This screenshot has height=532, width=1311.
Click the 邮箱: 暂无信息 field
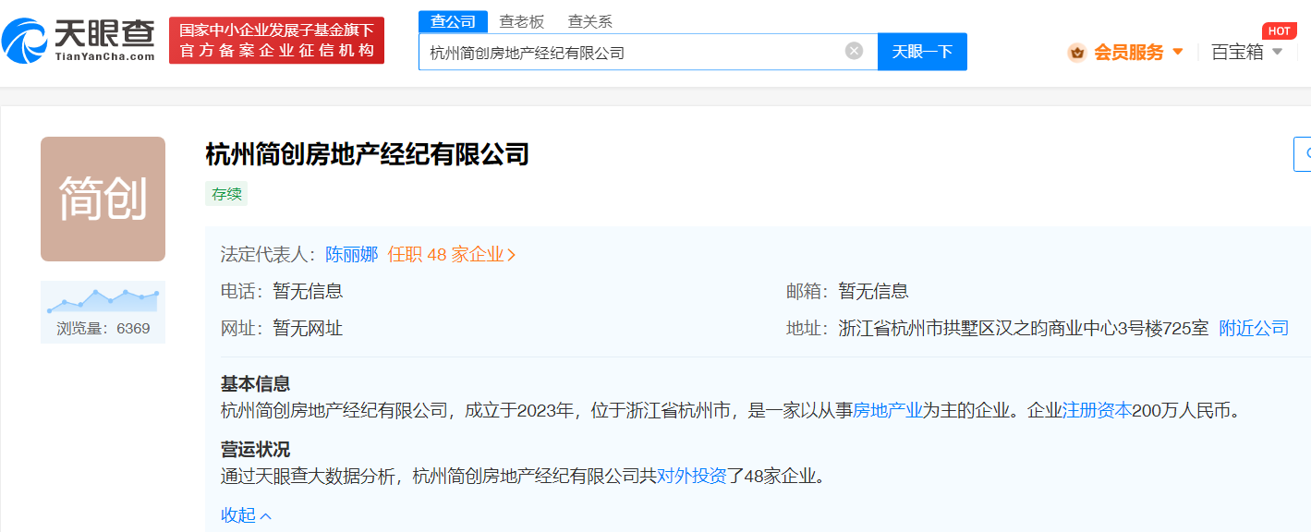pyautogui.click(x=847, y=292)
